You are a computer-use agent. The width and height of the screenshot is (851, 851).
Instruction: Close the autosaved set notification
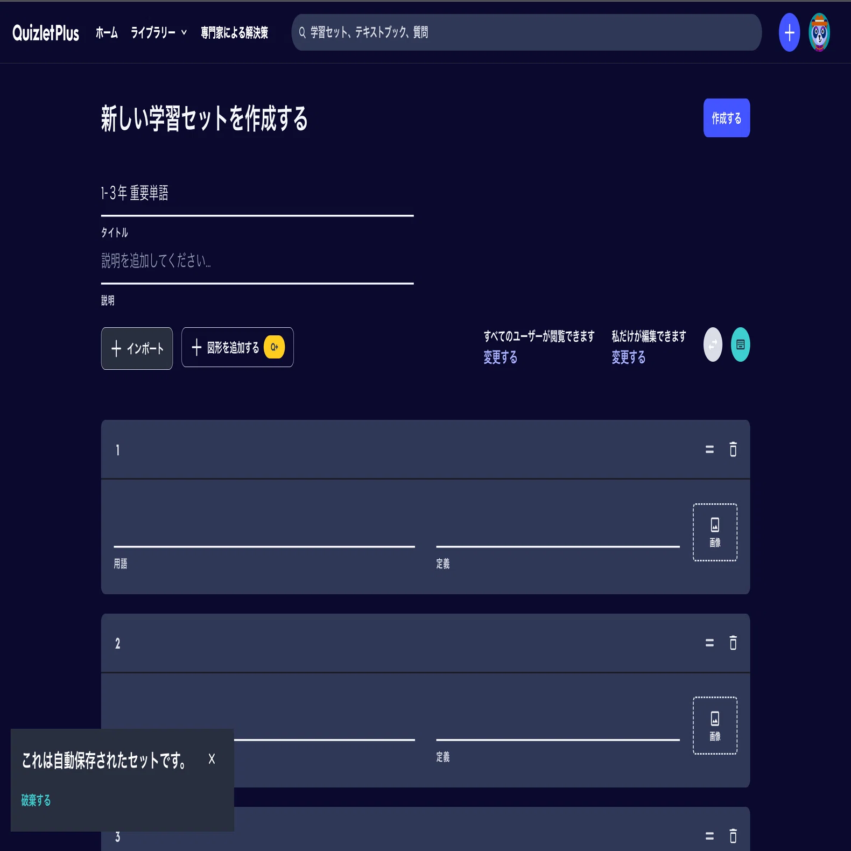tap(212, 759)
